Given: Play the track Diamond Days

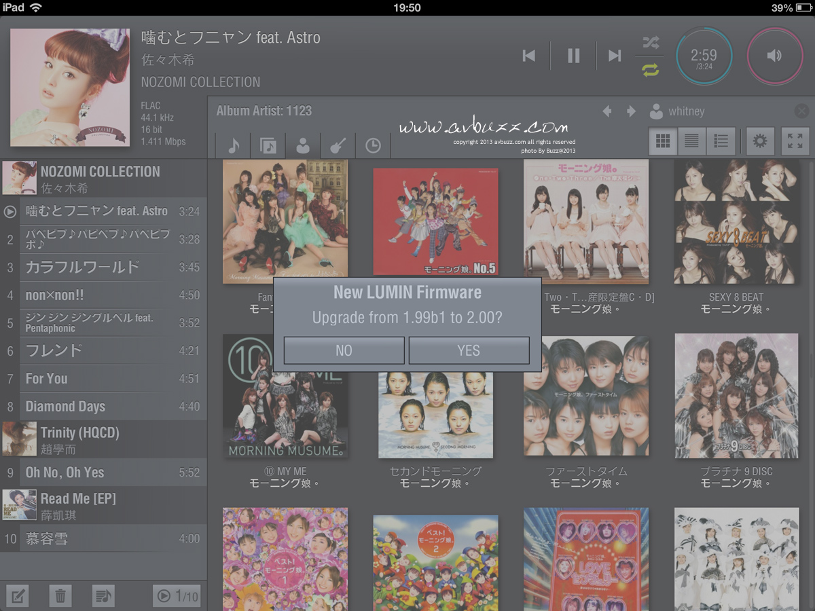Looking at the screenshot, I should [103, 407].
